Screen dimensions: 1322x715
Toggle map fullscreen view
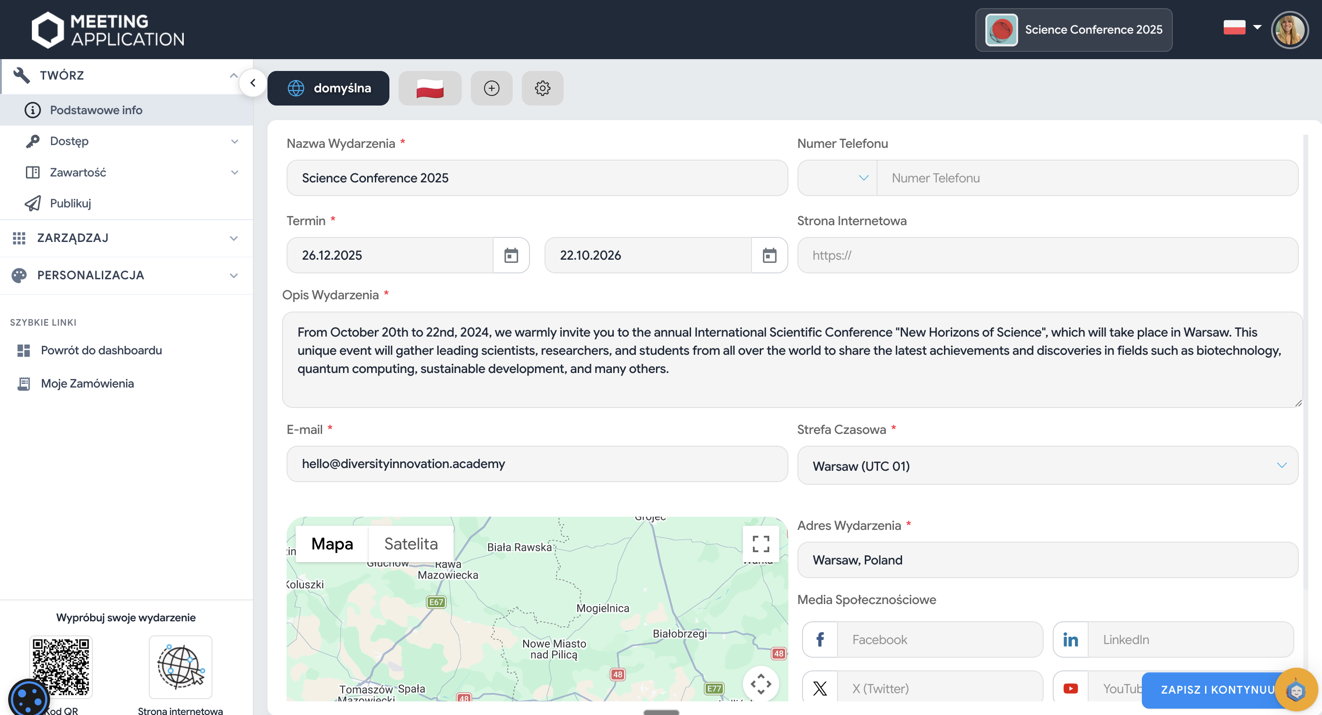[x=761, y=544]
